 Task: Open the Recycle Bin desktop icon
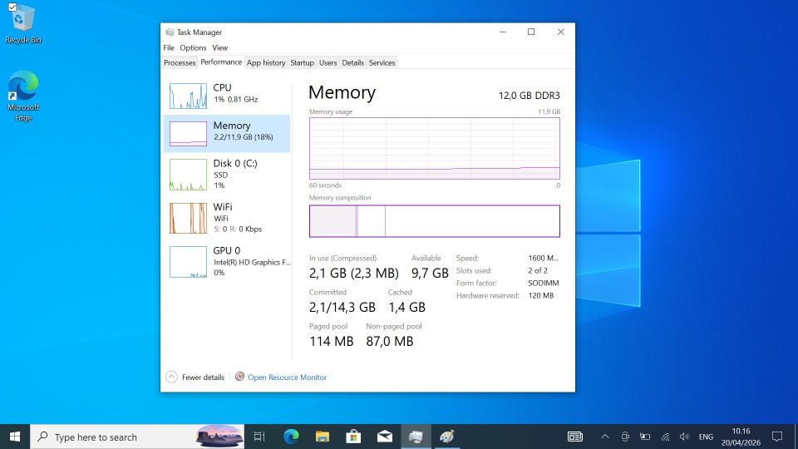click(22, 23)
